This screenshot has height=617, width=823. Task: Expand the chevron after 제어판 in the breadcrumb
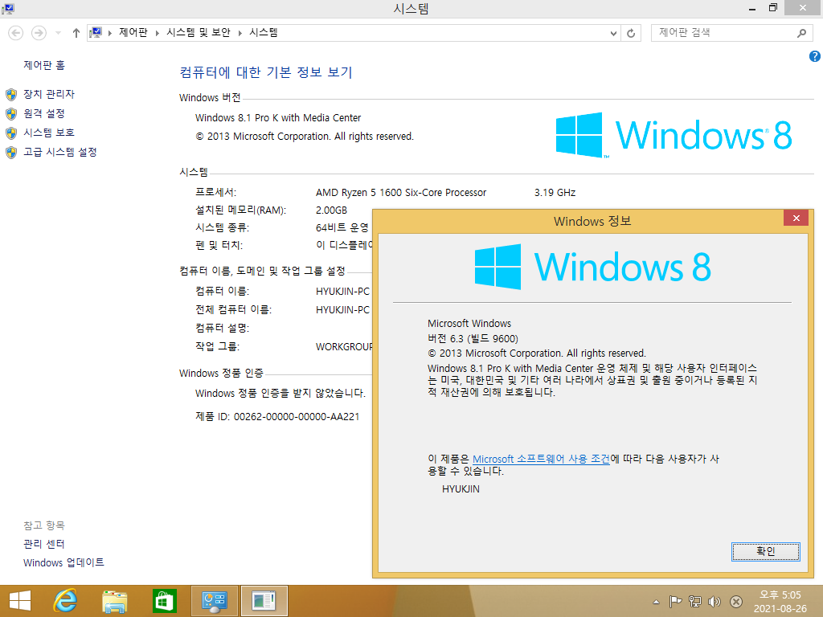pos(157,33)
